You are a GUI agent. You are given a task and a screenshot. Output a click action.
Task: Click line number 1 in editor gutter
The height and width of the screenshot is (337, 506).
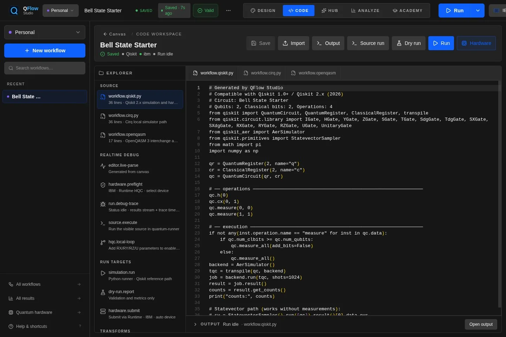[x=199, y=88]
